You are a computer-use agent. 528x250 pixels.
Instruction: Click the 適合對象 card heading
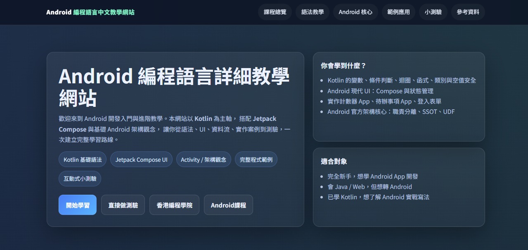[334, 161]
